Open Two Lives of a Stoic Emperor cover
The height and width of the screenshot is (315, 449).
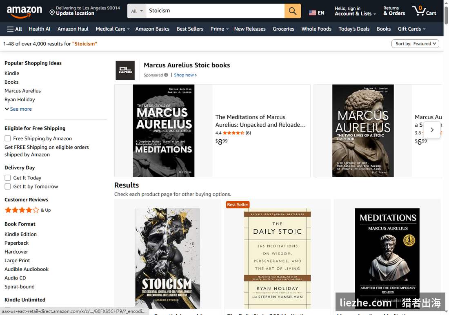[x=363, y=131]
